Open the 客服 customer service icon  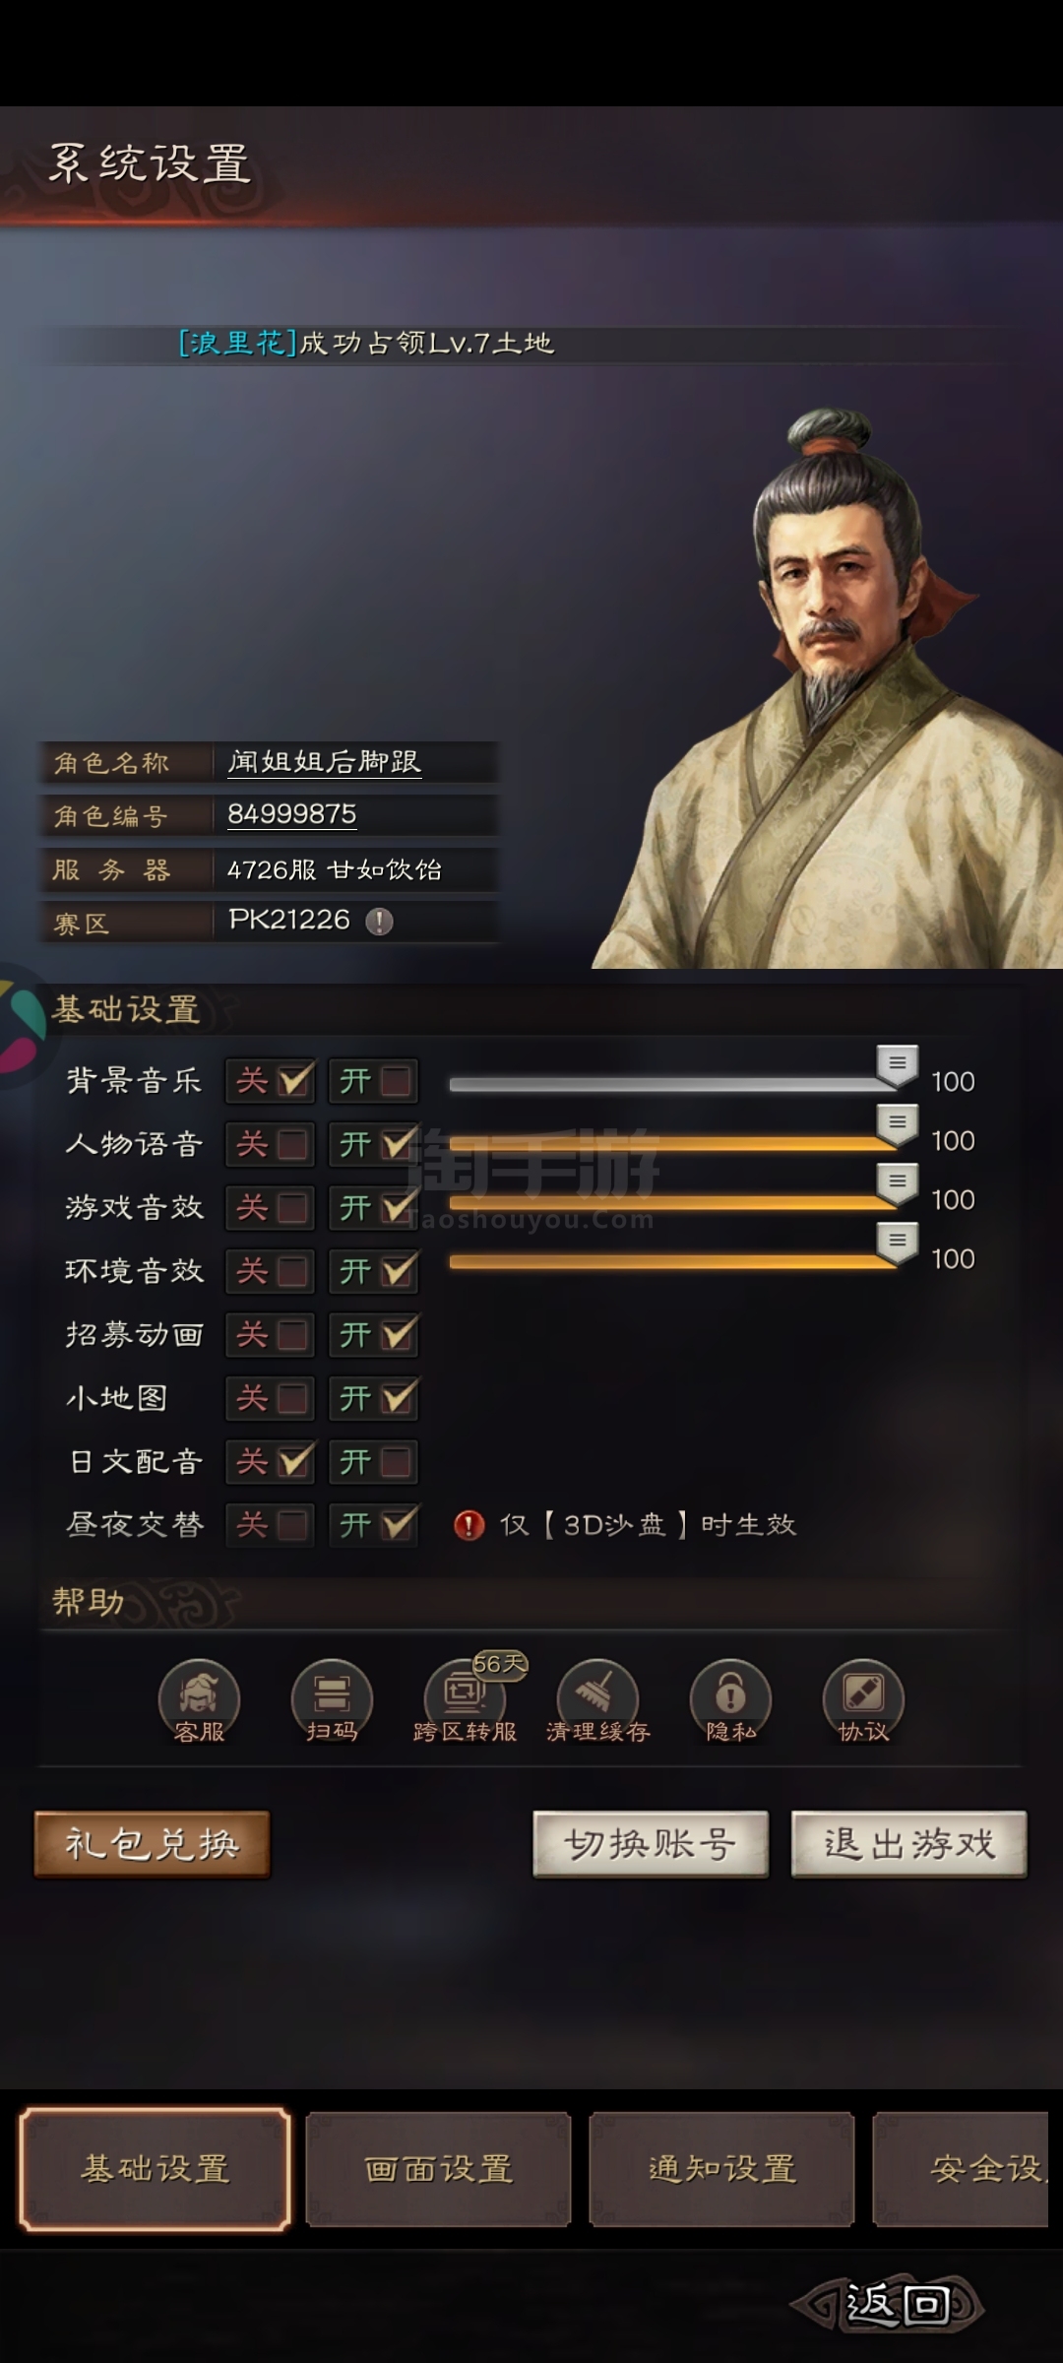click(199, 1700)
